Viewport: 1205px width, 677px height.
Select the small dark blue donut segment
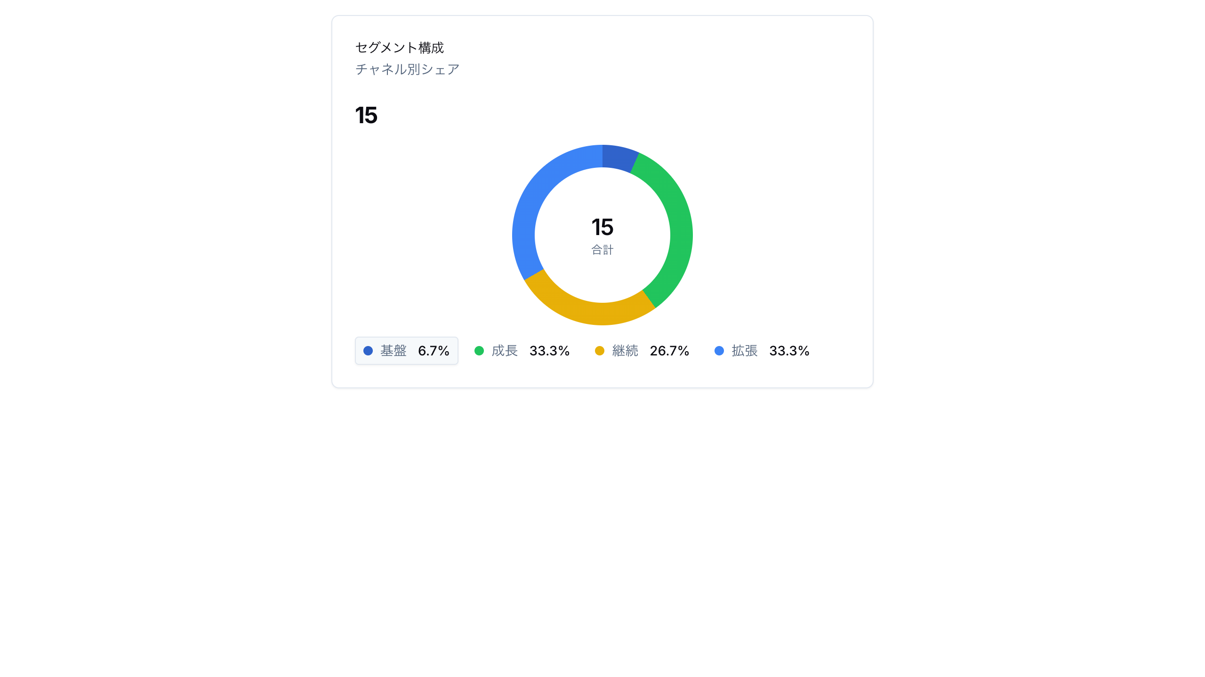pyautogui.click(x=619, y=158)
